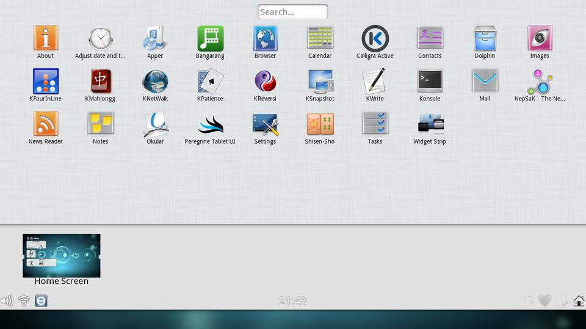Click the 21:43 clock
586x329 pixels.
[292, 300]
